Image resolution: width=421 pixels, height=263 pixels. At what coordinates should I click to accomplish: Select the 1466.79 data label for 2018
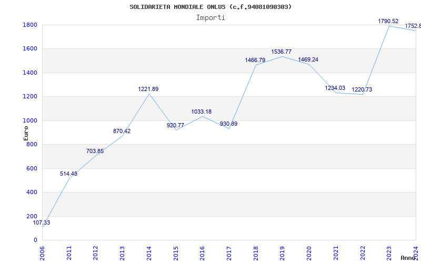pos(255,60)
